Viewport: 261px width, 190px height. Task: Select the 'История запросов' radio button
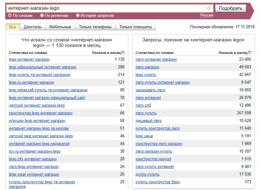tap(78, 15)
